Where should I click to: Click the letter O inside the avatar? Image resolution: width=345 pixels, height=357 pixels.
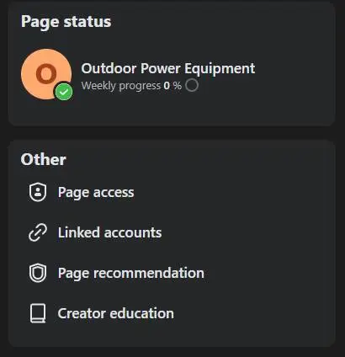click(x=45, y=73)
